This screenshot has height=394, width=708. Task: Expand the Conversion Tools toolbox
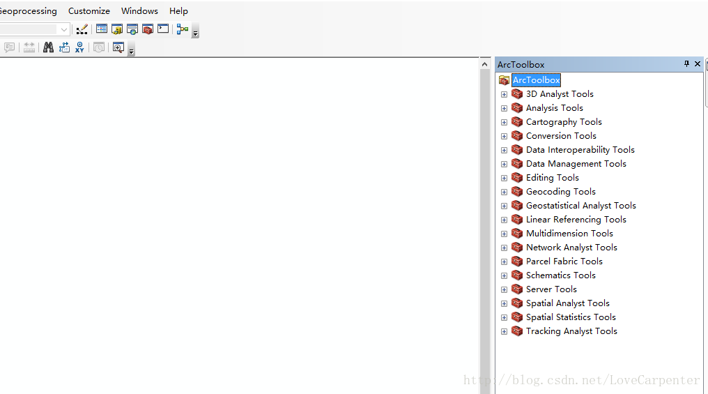pyautogui.click(x=504, y=137)
